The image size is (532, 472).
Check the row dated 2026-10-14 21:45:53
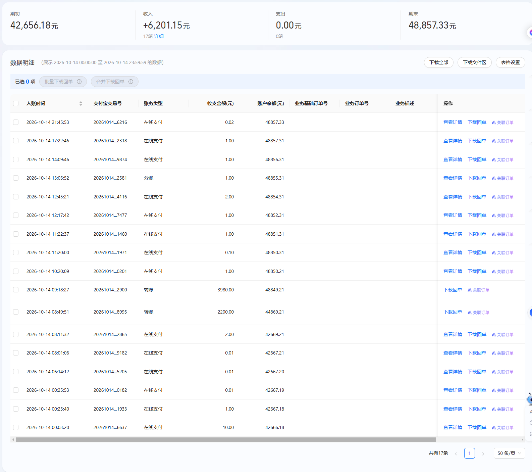pos(16,122)
